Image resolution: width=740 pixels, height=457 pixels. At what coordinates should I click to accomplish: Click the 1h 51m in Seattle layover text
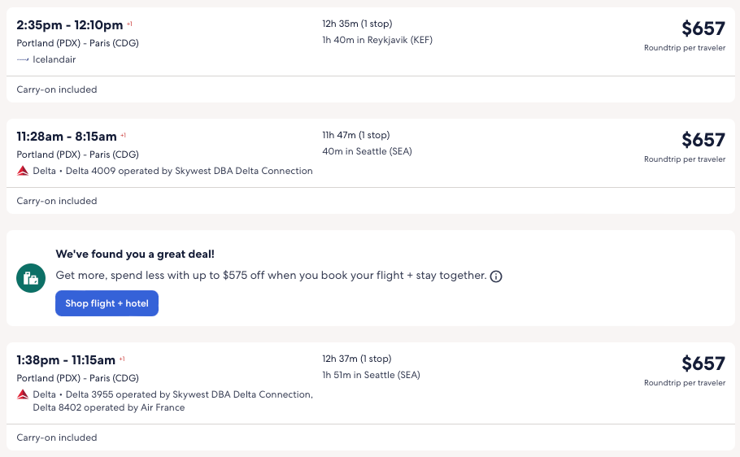pyautogui.click(x=371, y=375)
